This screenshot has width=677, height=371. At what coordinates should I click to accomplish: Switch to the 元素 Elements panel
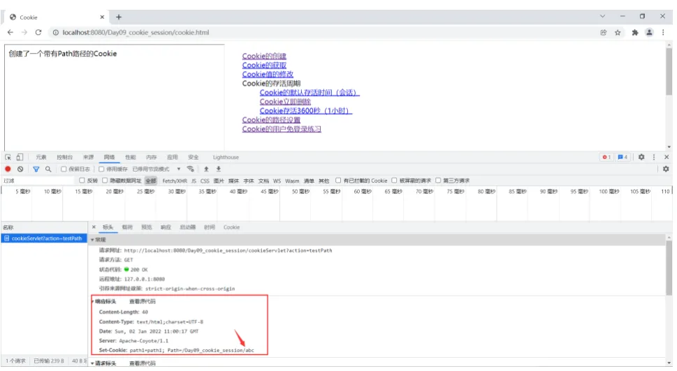pos(41,158)
